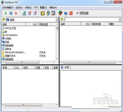Click the queue 动作 column header
123x112 pixels.
coord(29,67)
